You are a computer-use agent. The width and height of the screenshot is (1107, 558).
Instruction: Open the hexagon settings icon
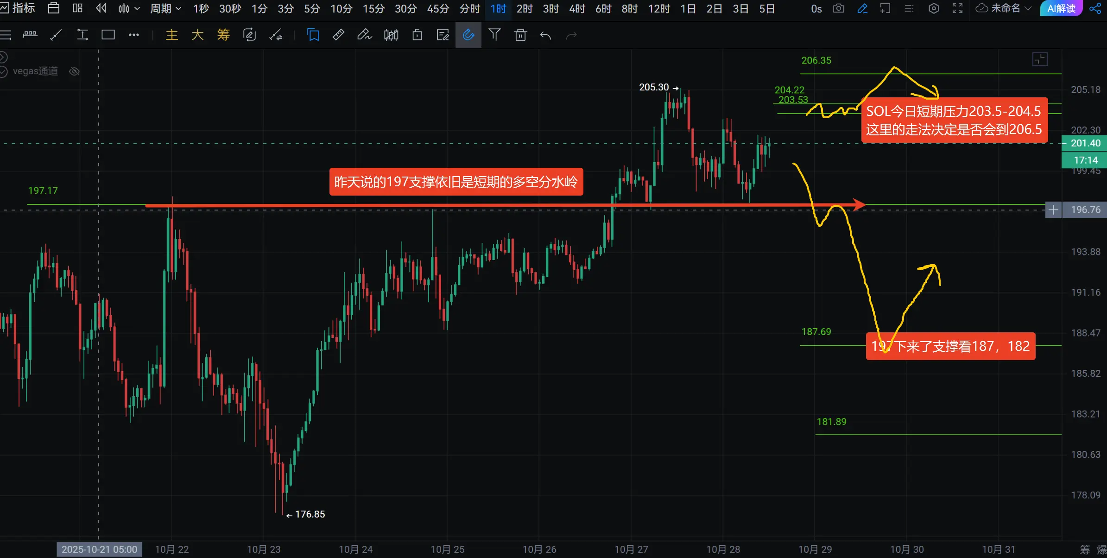(x=934, y=8)
